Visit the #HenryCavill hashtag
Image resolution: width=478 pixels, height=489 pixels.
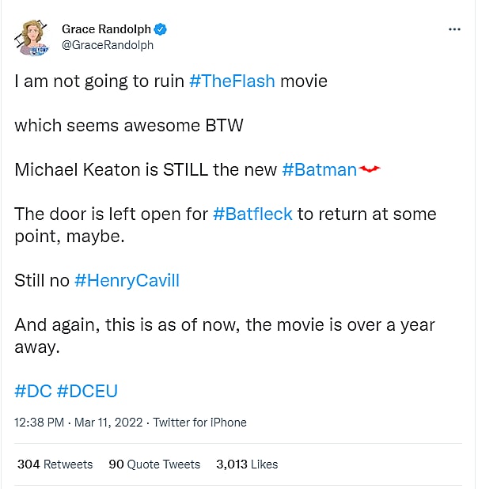click(127, 280)
